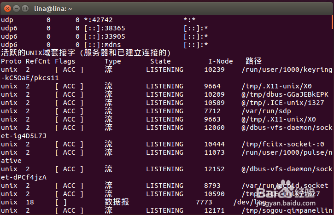Select I-Node value 10590

click(214, 194)
